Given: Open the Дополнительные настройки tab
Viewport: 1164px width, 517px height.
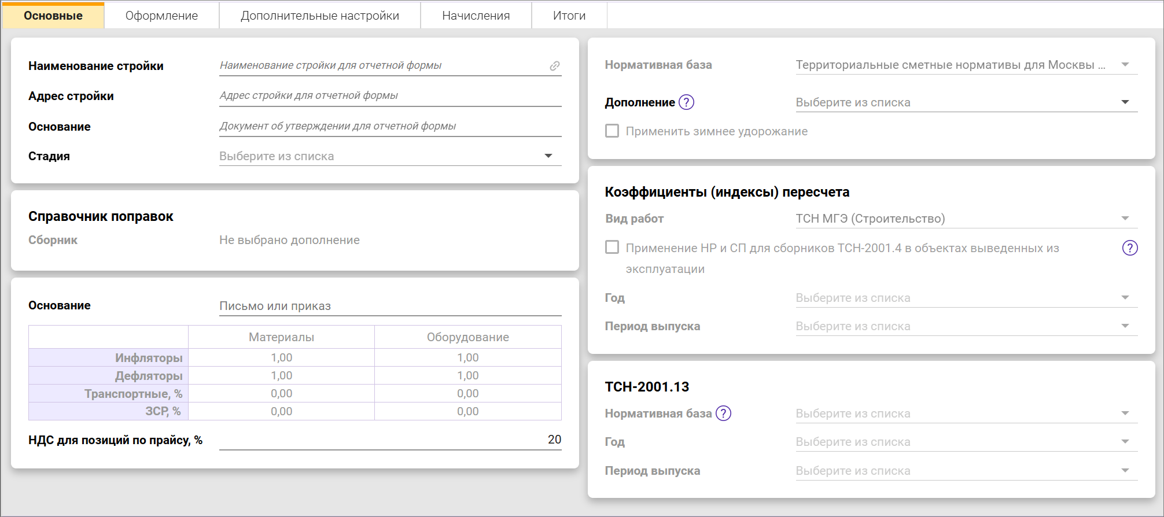Looking at the screenshot, I should [319, 16].
